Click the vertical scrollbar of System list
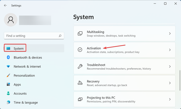 click(x=180, y=80)
